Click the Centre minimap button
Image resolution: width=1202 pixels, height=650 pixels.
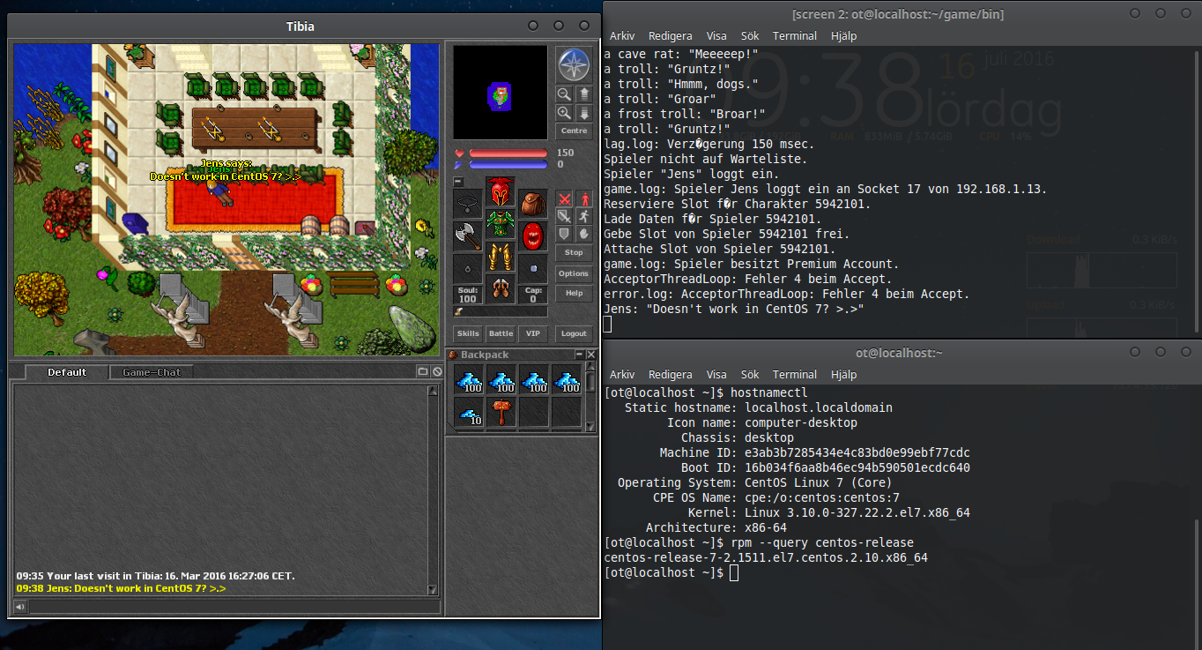574,131
